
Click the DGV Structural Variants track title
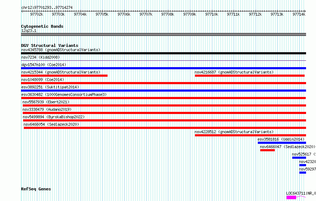[50, 45]
